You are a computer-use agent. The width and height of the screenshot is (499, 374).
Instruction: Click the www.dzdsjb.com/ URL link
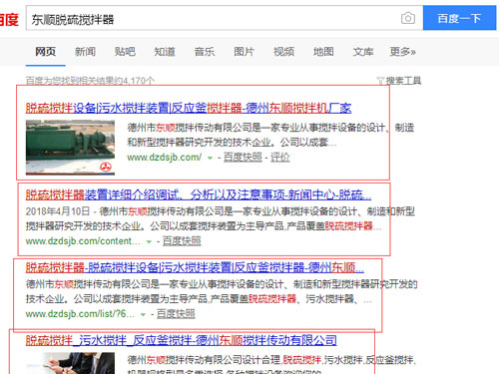(165, 157)
